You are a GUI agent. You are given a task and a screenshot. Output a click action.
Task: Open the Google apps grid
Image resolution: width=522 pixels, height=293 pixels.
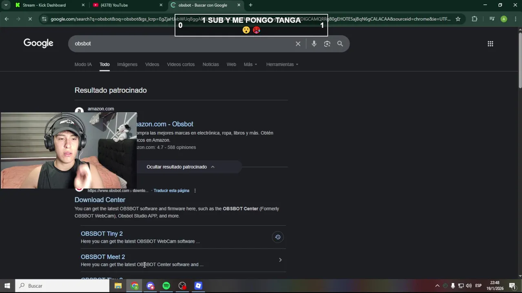490,44
